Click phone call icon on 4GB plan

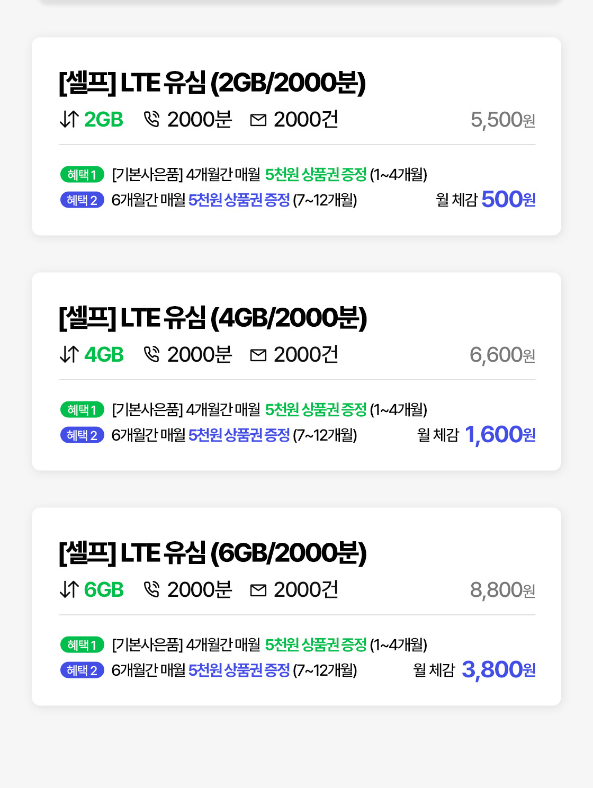tap(151, 355)
